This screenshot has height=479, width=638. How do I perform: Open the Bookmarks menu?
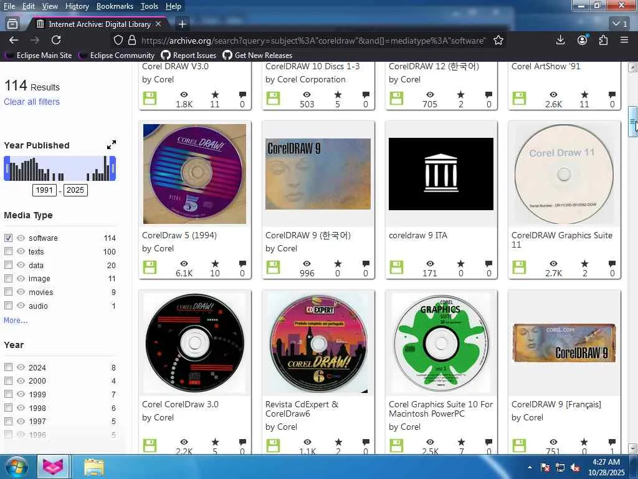(x=115, y=6)
